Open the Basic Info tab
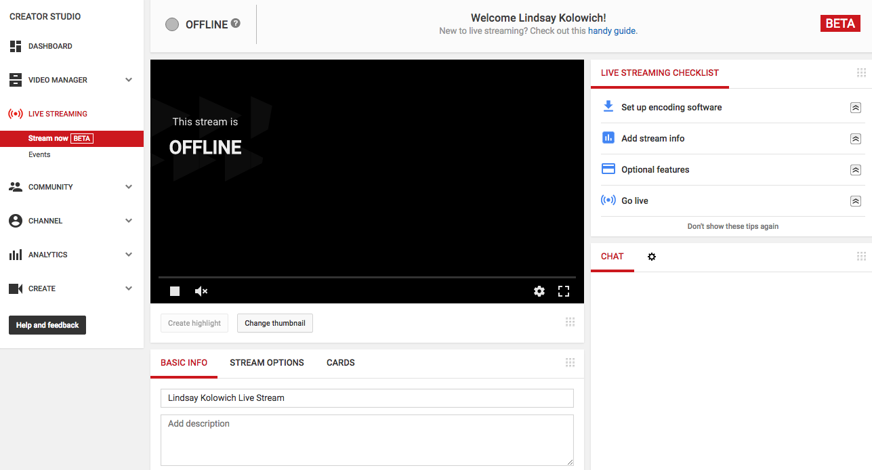Viewport: 872px width, 470px height. click(x=184, y=363)
